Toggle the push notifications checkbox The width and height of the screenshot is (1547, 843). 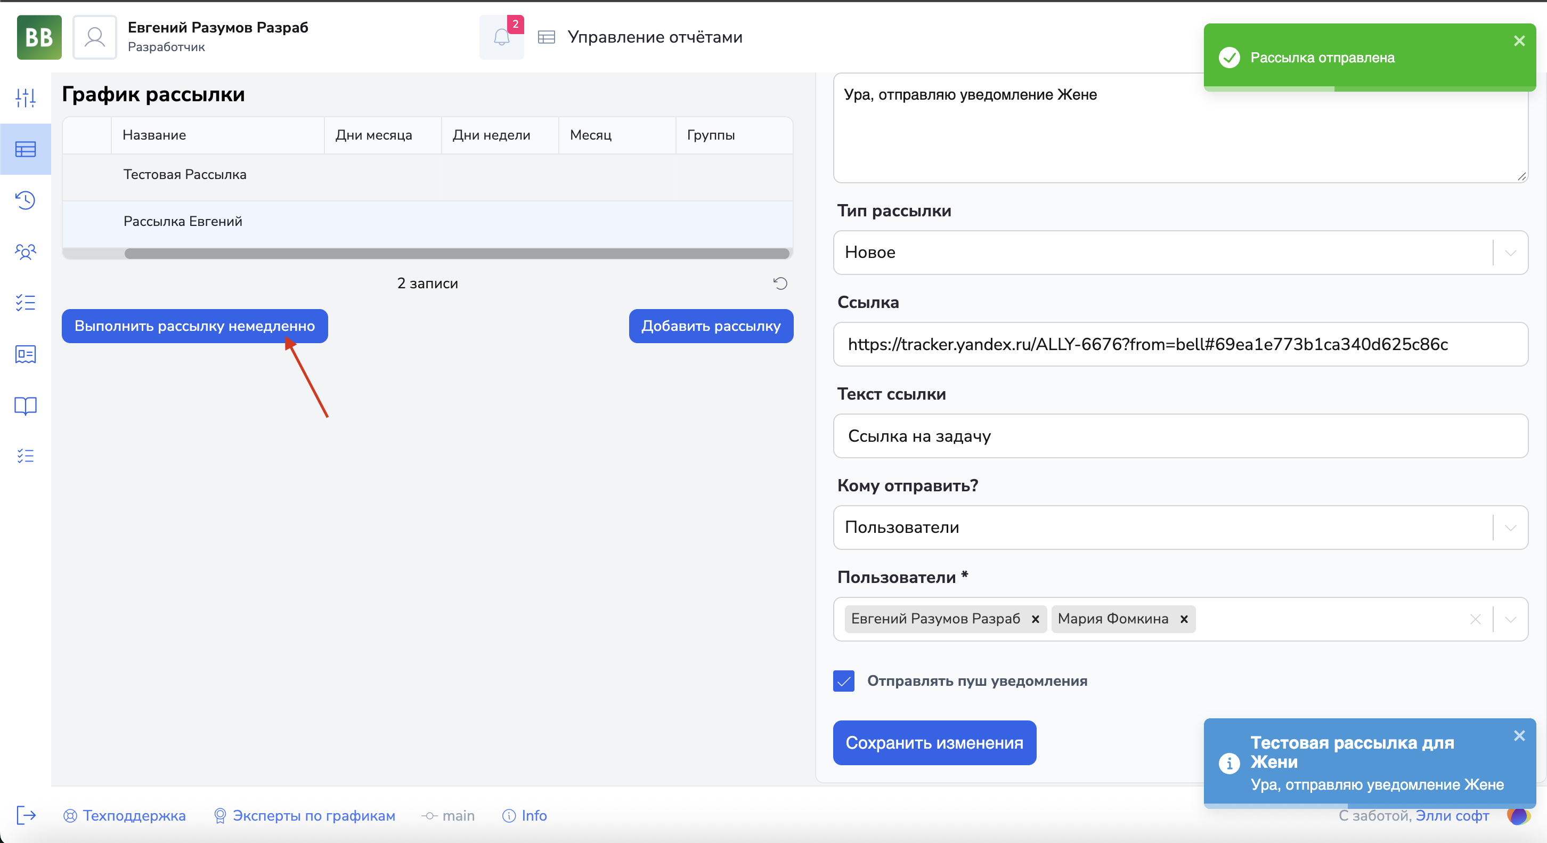843,681
